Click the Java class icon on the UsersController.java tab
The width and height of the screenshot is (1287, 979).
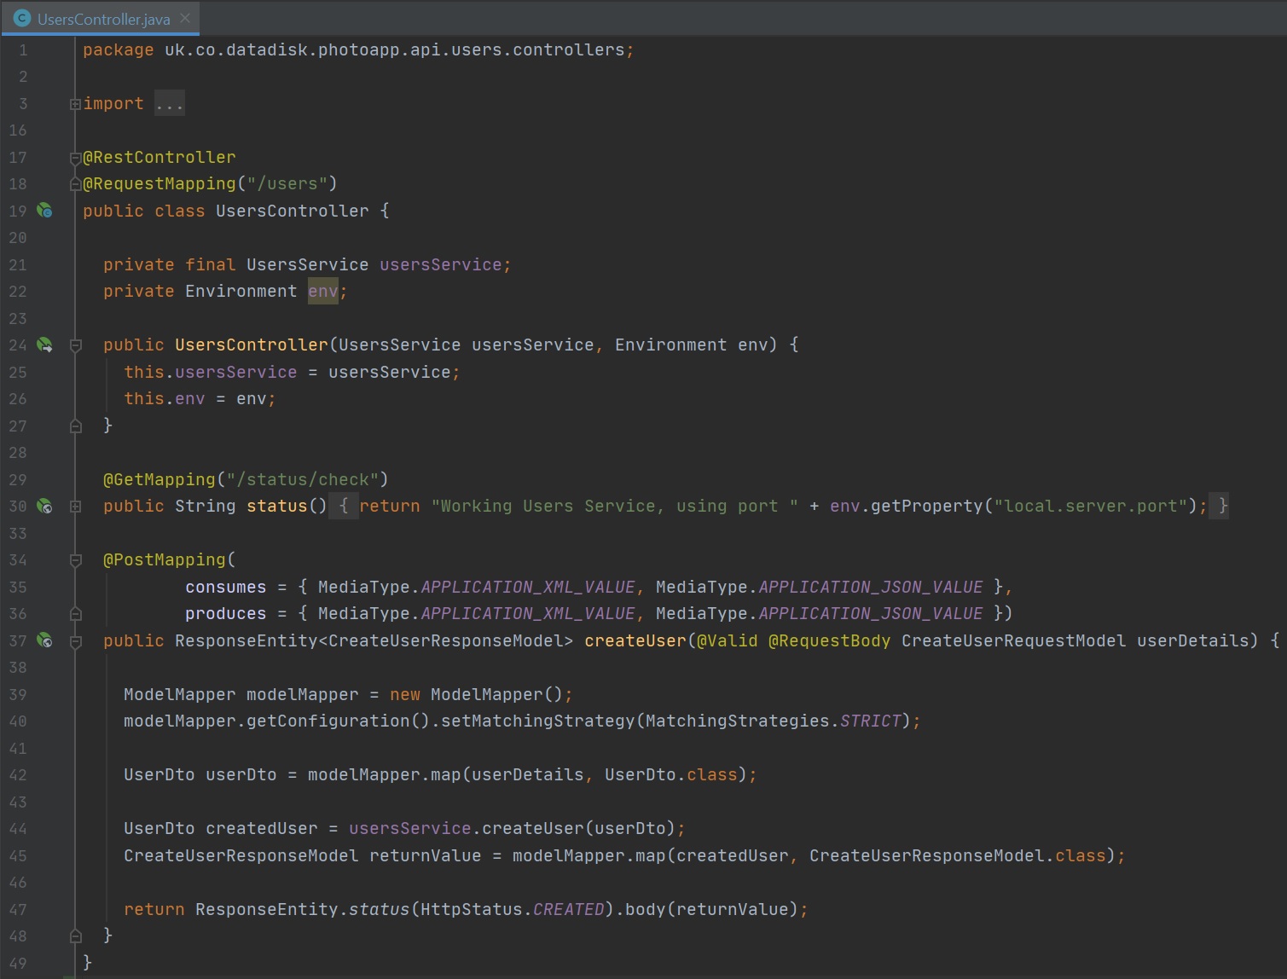pos(22,18)
